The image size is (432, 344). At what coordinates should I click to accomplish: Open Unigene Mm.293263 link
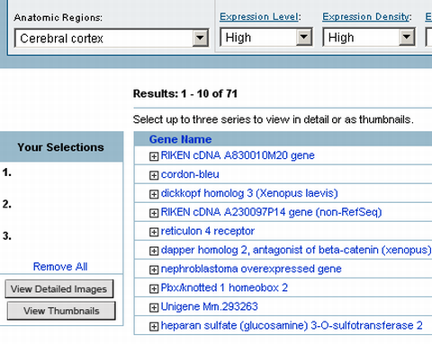209,306
